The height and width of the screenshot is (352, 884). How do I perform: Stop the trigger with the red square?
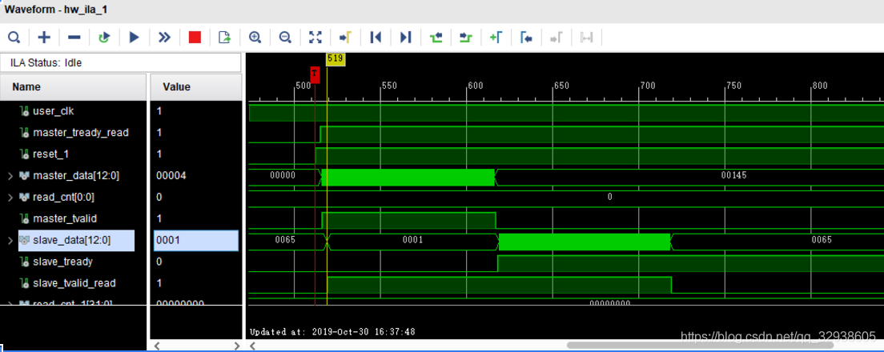pyautogui.click(x=195, y=38)
